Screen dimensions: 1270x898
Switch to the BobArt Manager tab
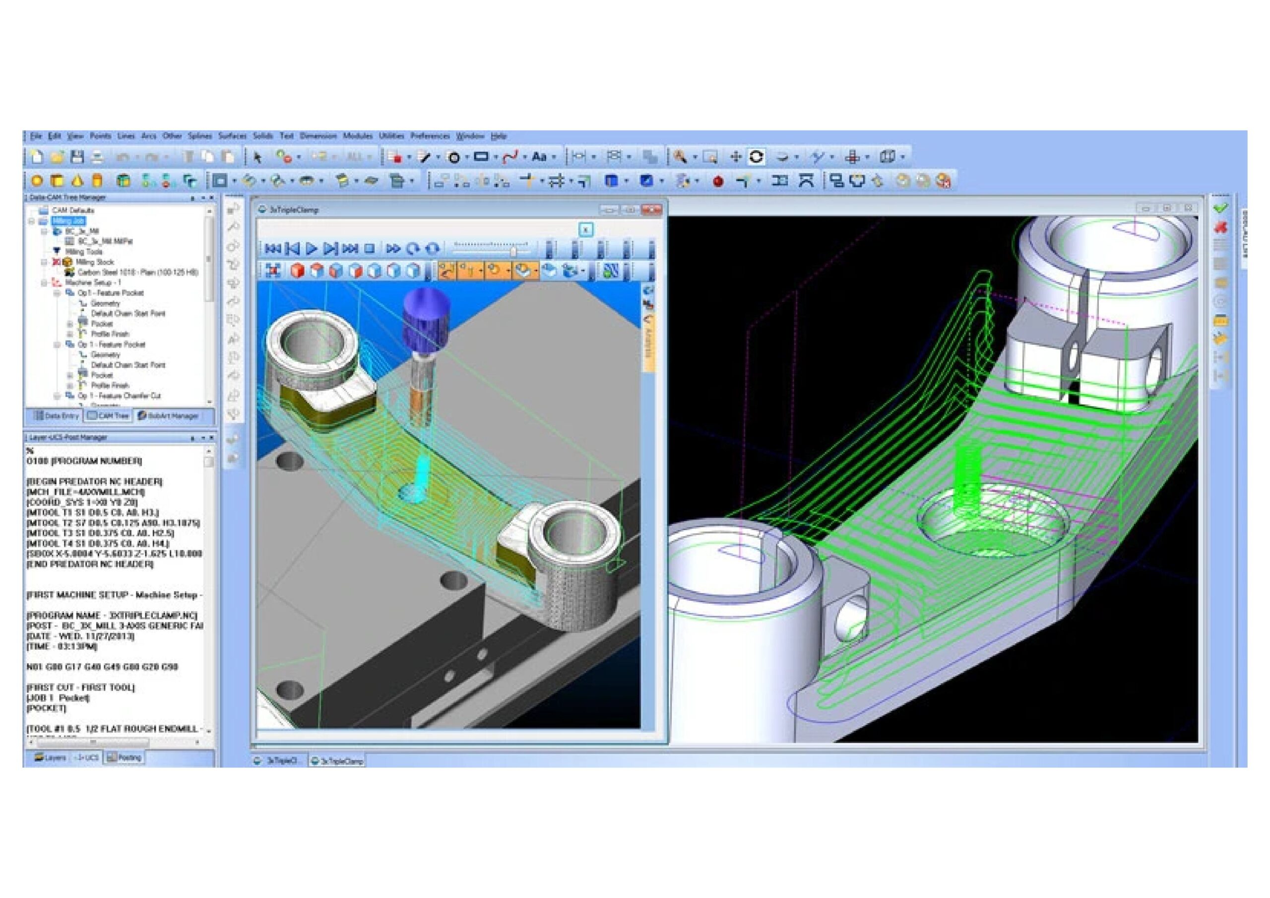[168, 416]
